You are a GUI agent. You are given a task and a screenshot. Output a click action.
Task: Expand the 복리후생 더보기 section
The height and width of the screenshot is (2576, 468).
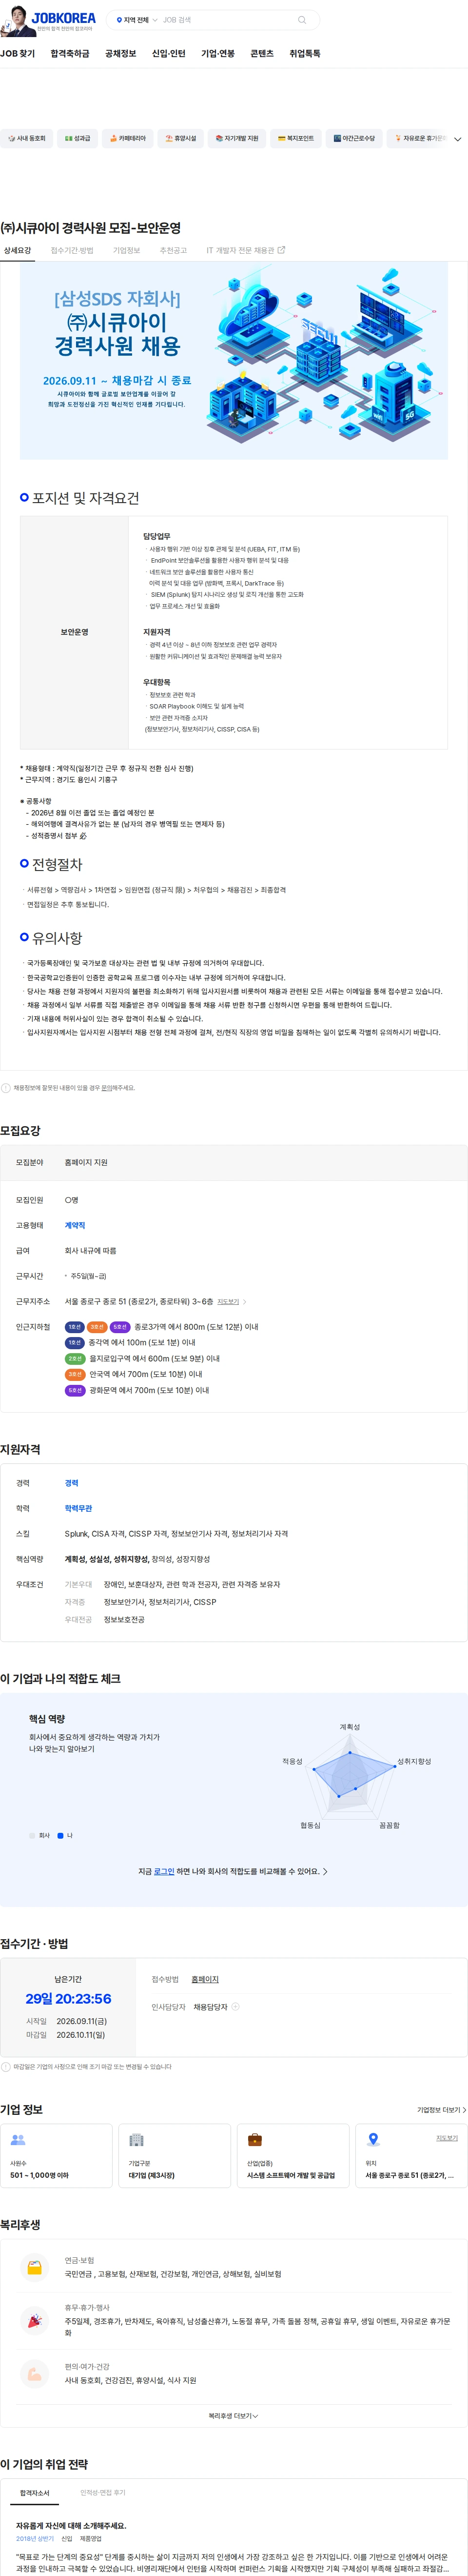pyautogui.click(x=233, y=2415)
